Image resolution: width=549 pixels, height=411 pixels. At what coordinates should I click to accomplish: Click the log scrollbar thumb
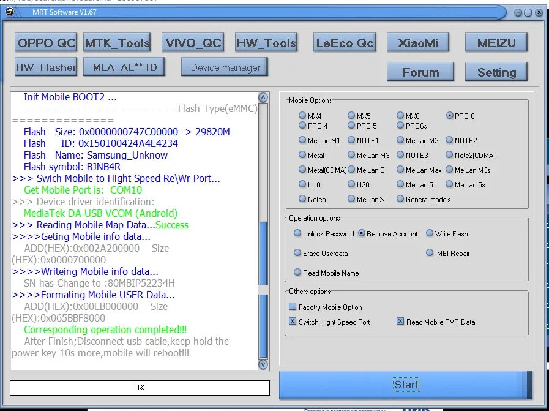[263, 289]
